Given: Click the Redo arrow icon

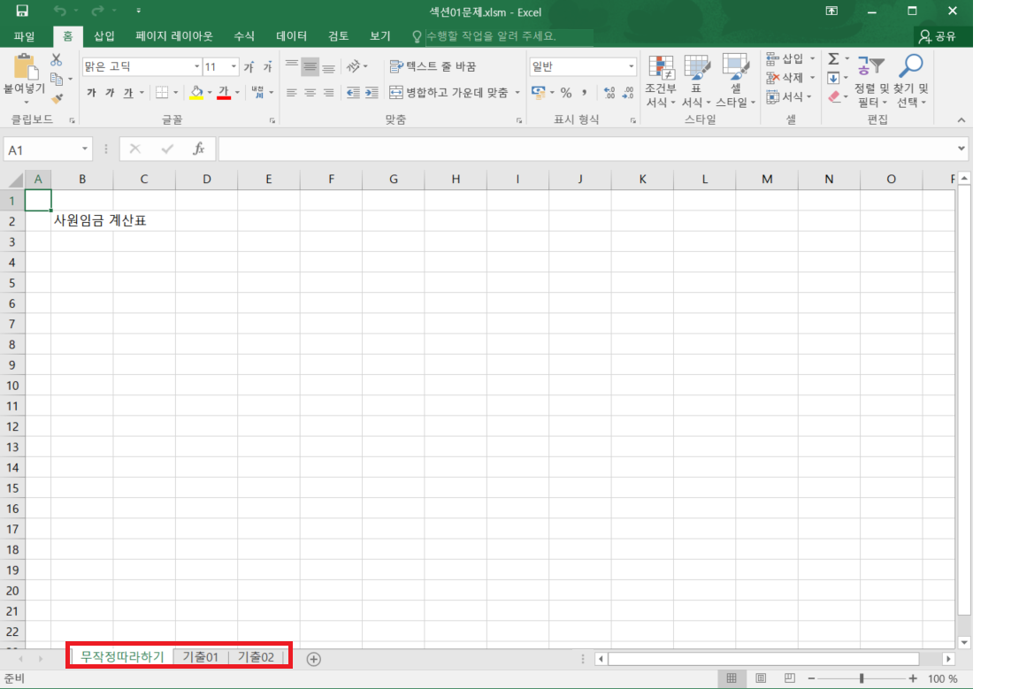Looking at the screenshot, I should pos(97,11).
